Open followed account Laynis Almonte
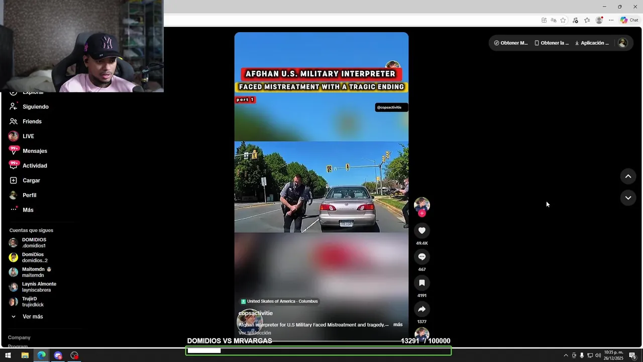 [x=34, y=287]
